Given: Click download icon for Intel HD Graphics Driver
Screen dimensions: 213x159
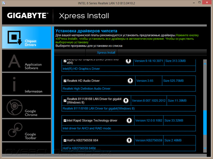Looking at the screenshot, I should click(128, 61).
